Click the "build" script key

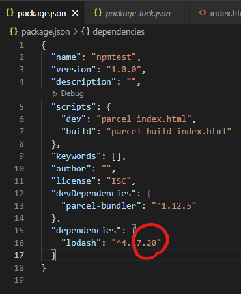click(x=79, y=132)
